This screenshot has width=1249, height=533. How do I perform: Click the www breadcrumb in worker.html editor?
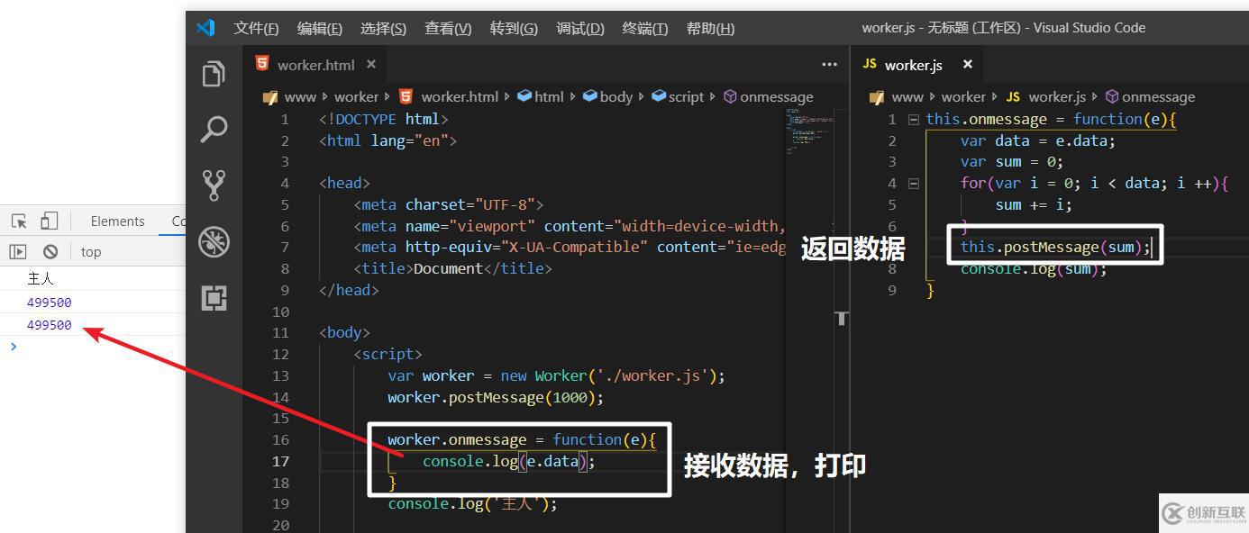pos(300,97)
